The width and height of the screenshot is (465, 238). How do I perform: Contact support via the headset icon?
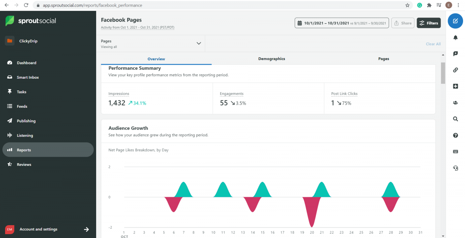pyautogui.click(x=455, y=168)
